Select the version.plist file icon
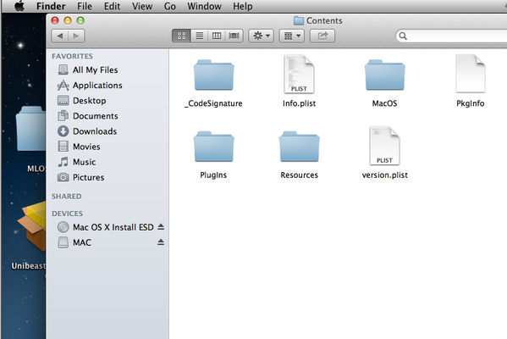507x339 pixels. click(385, 146)
